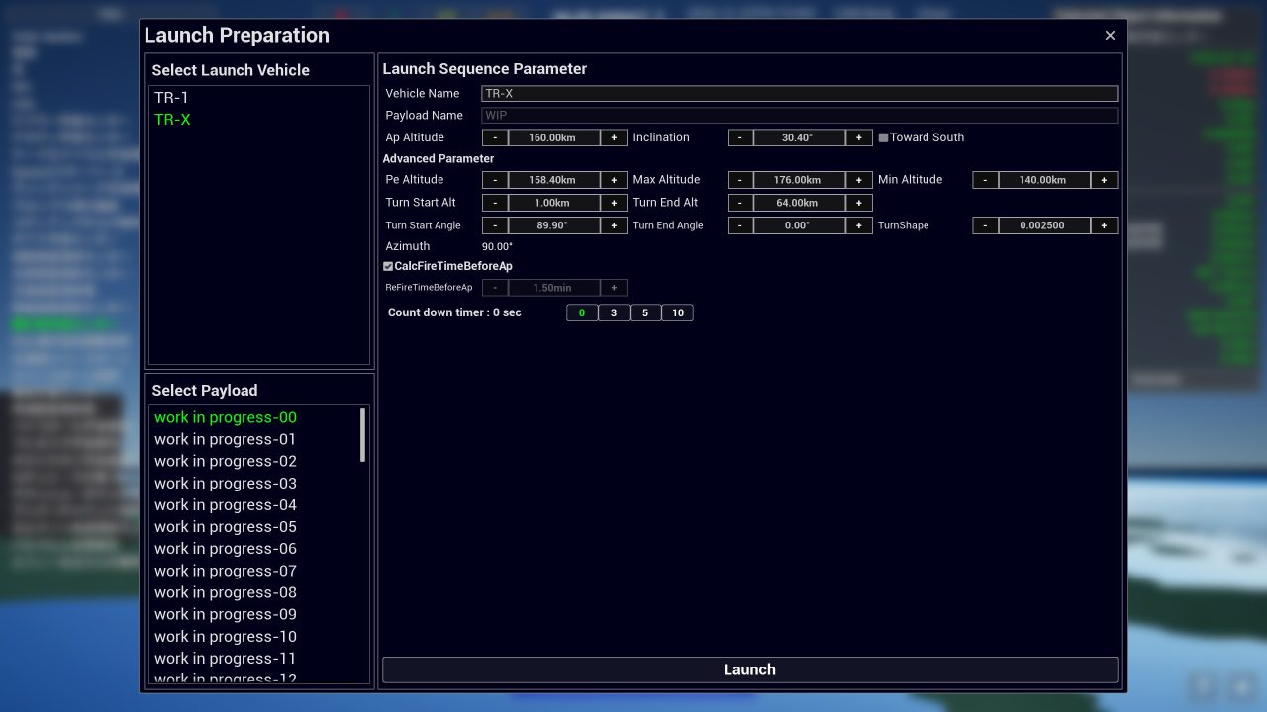Click the ReFireTimeBeforeAp plus button
This screenshot has height=712, width=1267.
pyautogui.click(x=614, y=288)
